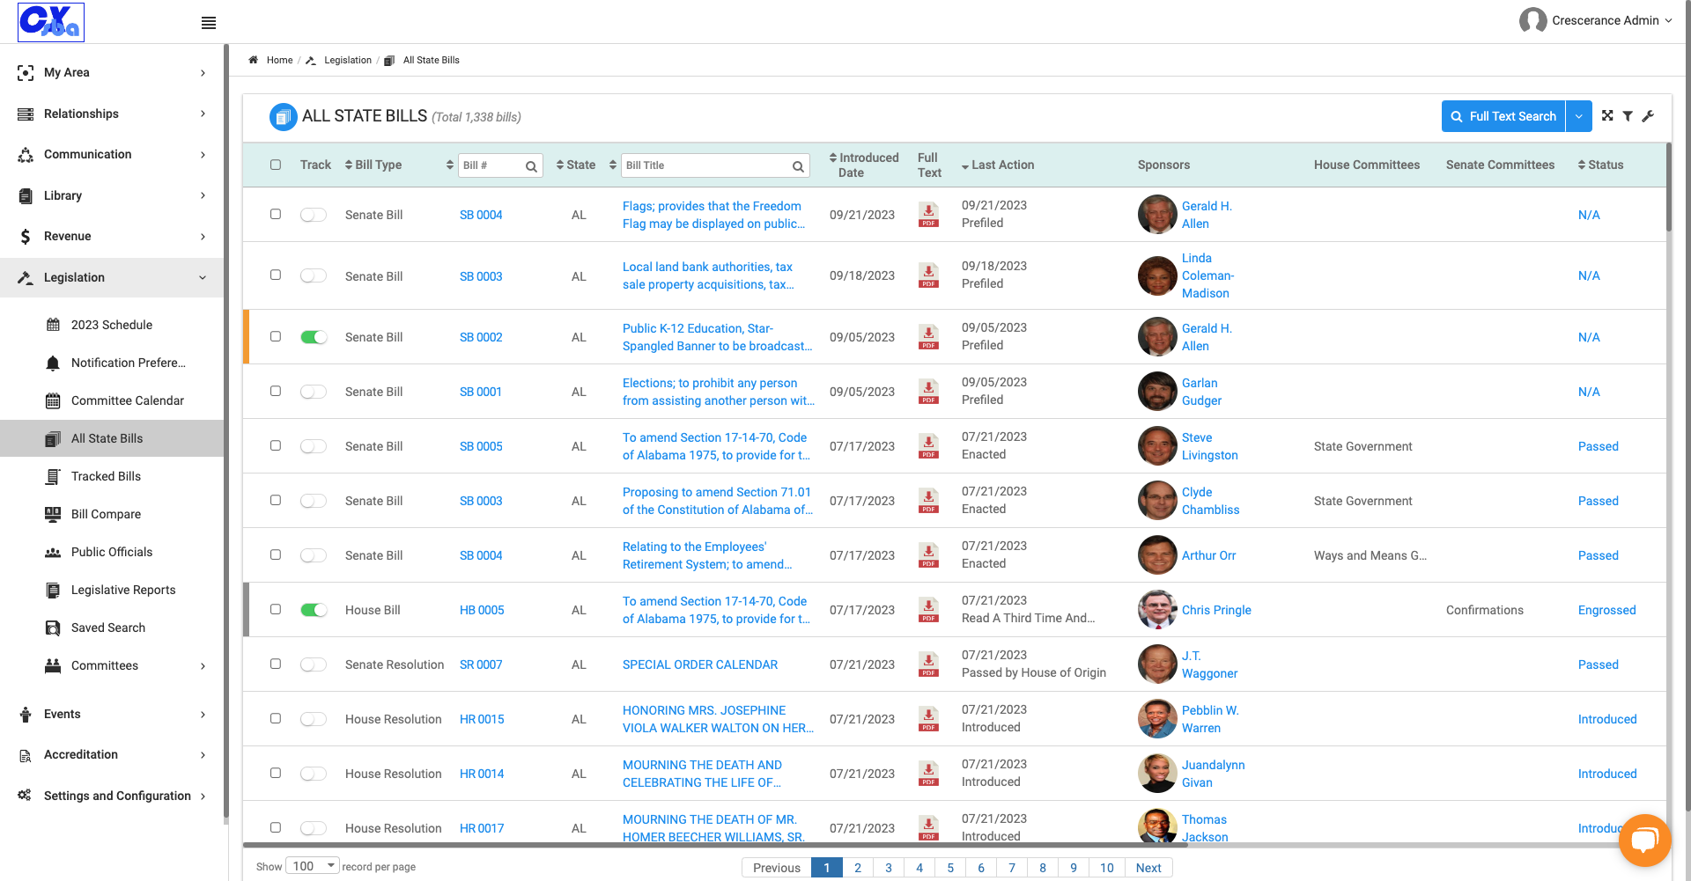
Task: Expand the Committees submenu
Action: tap(203, 666)
